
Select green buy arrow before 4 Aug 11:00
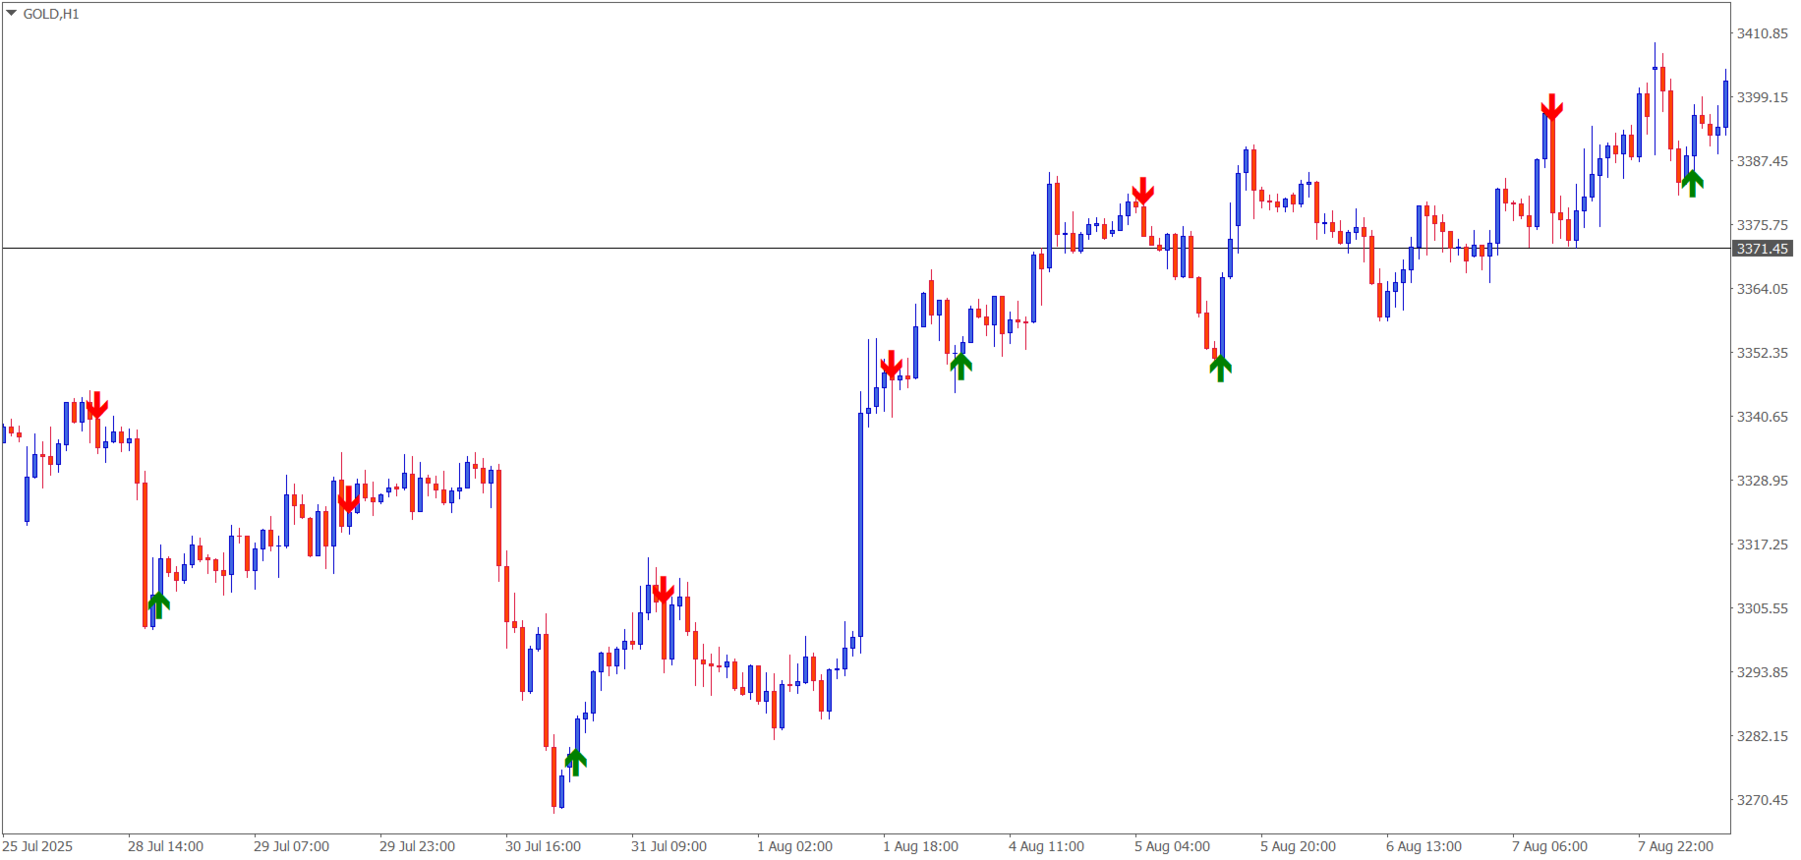click(x=960, y=367)
